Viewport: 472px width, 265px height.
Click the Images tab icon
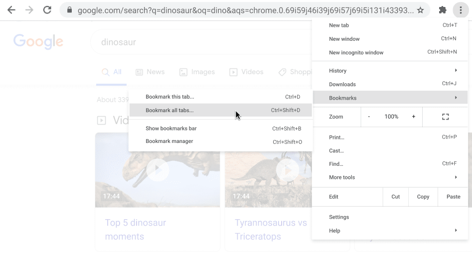pos(183,72)
